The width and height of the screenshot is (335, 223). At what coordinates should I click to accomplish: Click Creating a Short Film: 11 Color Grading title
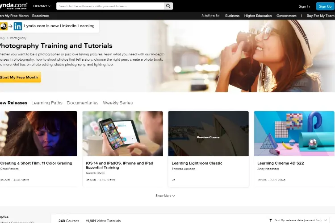click(36, 163)
